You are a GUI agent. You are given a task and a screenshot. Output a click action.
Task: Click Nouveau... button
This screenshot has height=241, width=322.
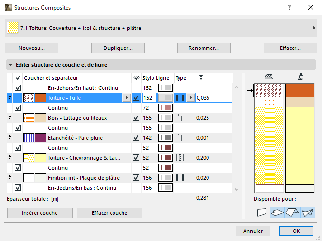click(x=32, y=48)
